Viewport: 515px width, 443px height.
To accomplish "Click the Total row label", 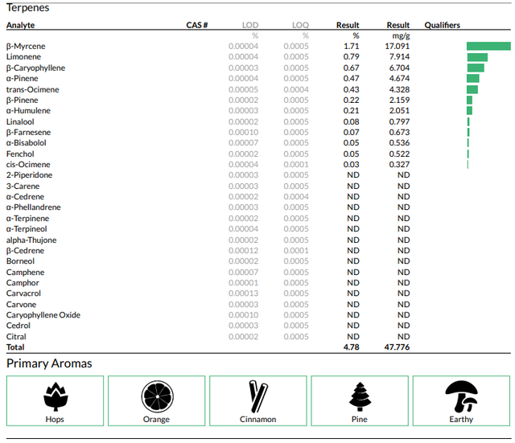I will pyautogui.click(x=15, y=347).
